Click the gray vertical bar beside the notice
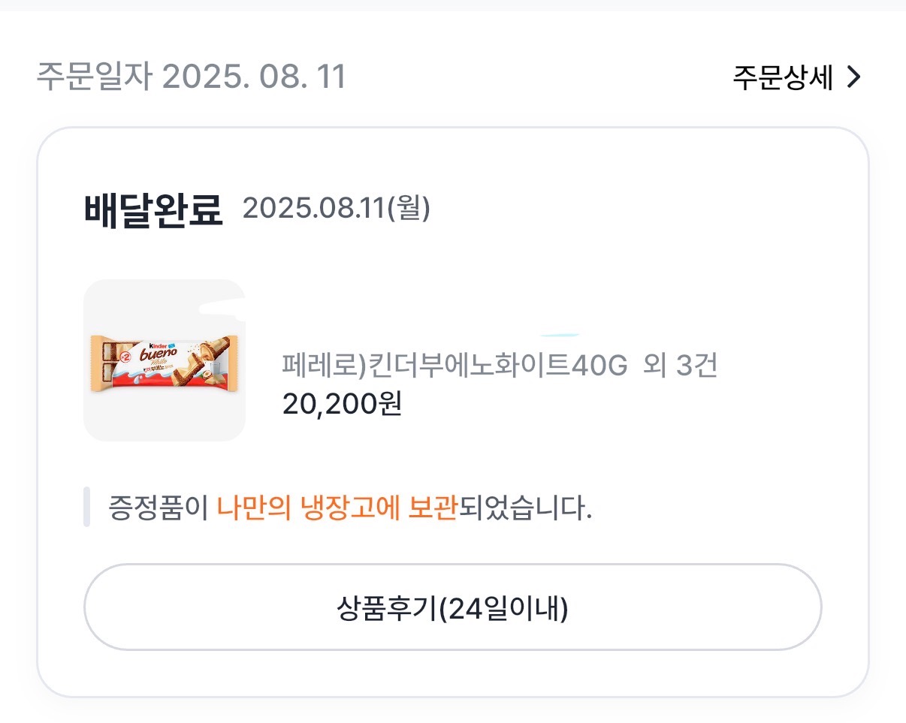Screen dimensions: 906x723 tap(86, 507)
